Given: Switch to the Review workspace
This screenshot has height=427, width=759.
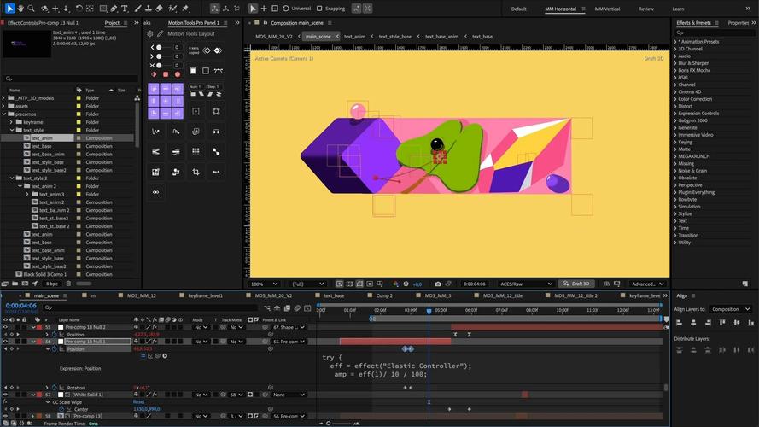Looking at the screenshot, I should 645,9.
